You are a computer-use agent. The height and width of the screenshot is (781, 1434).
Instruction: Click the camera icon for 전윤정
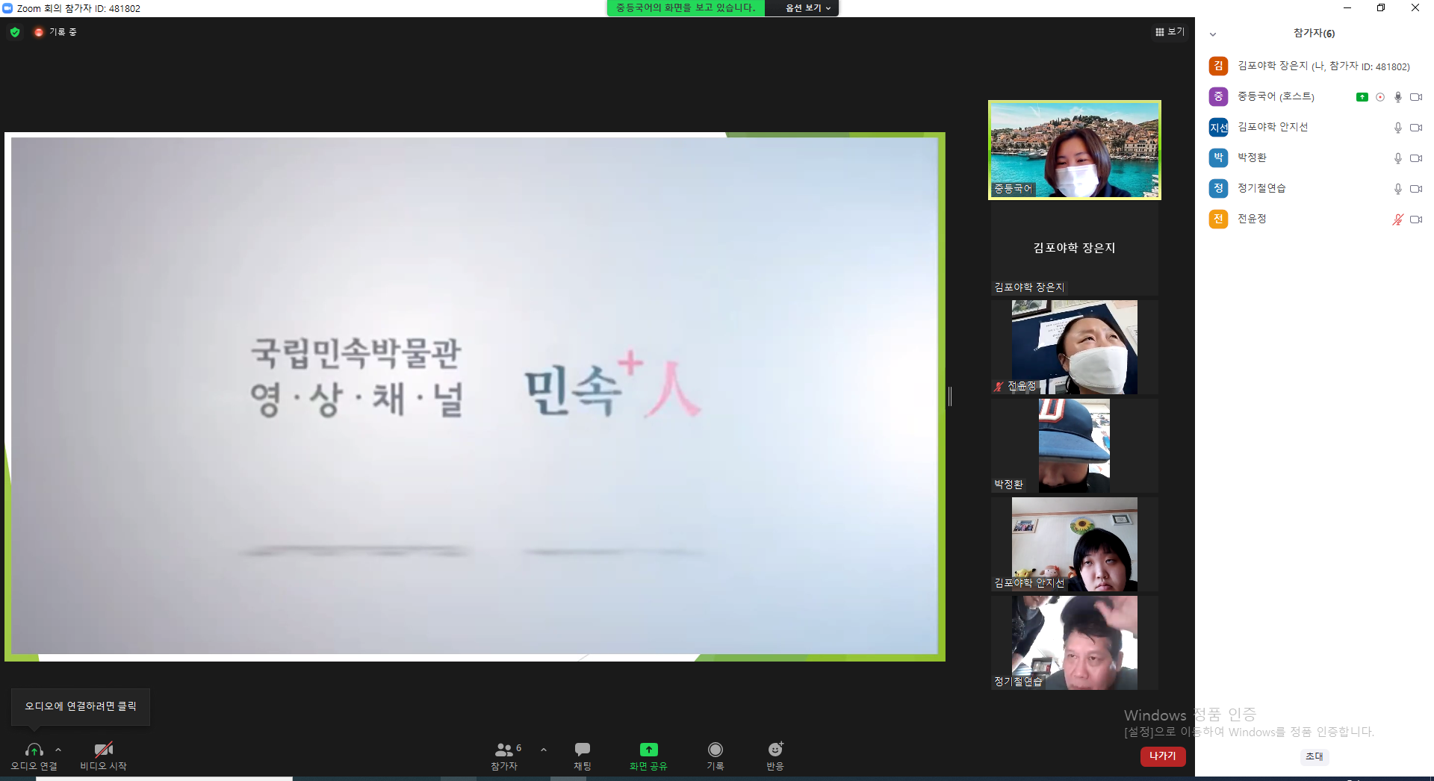pyautogui.click(x=1416, y=220)
